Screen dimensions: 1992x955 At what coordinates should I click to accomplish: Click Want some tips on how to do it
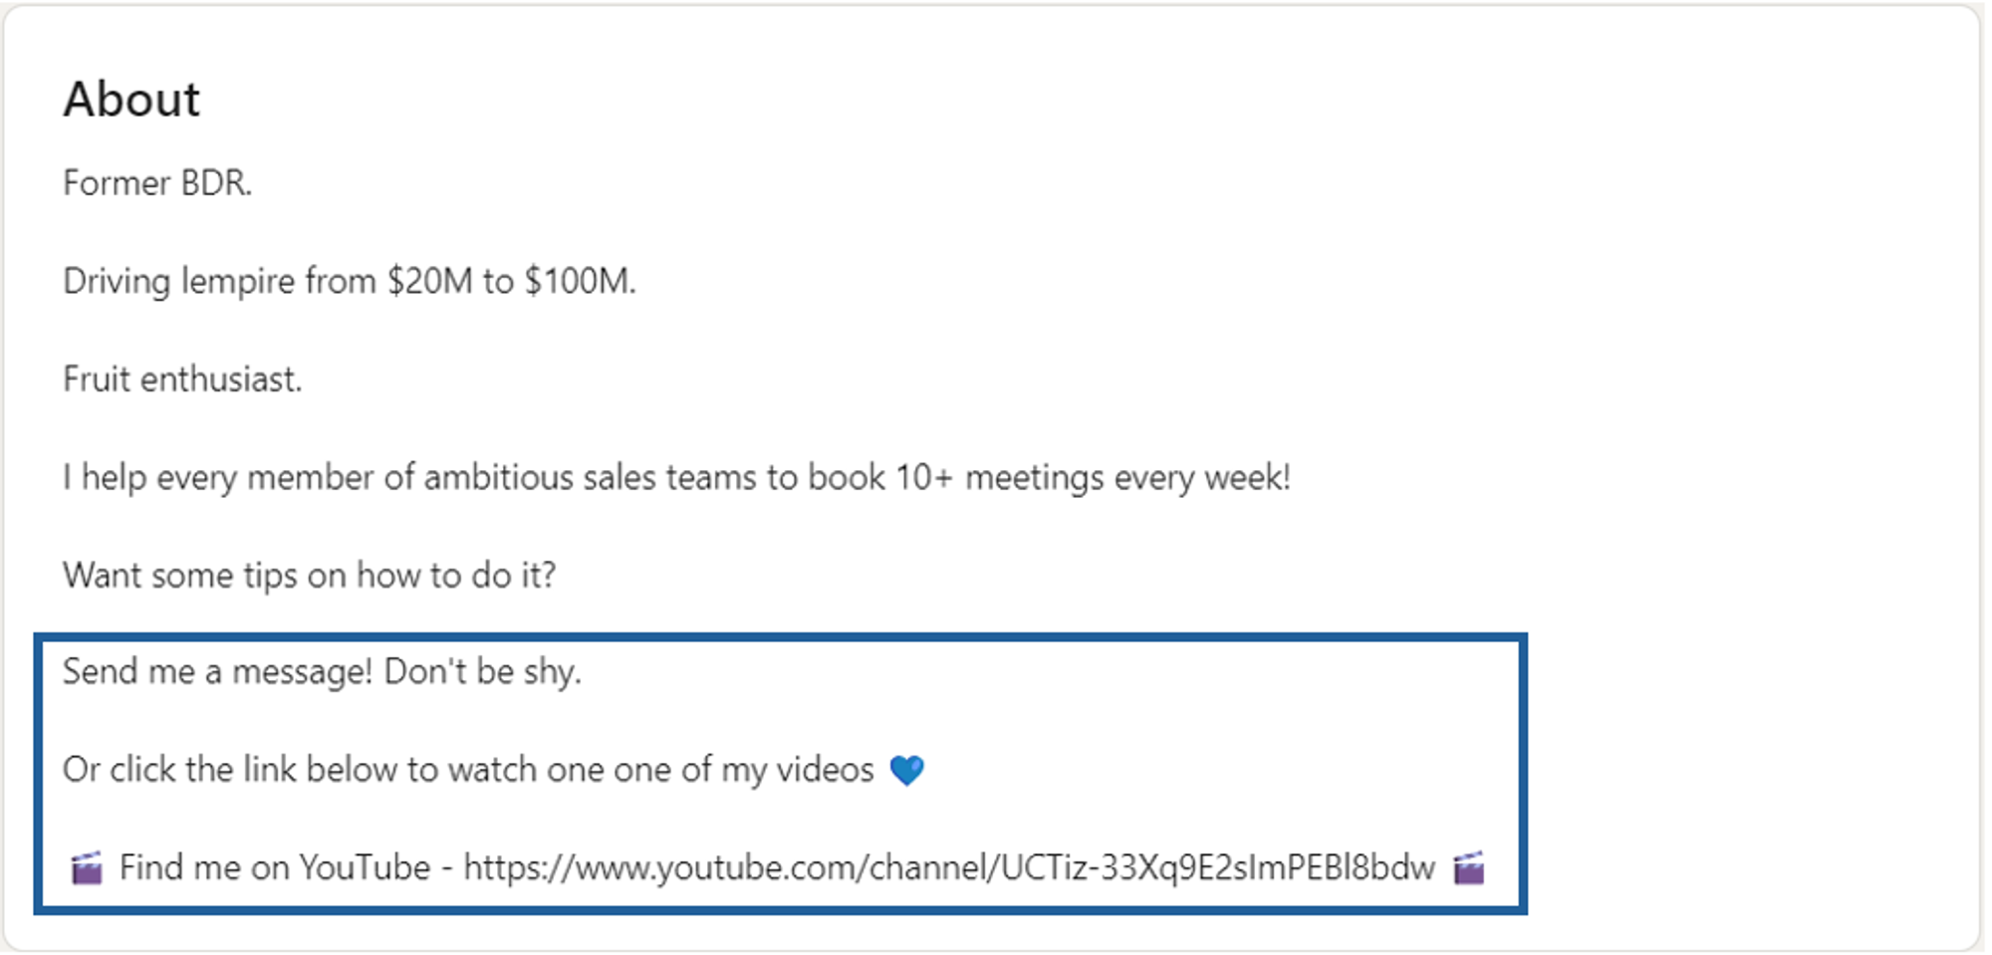click(310, 576)
